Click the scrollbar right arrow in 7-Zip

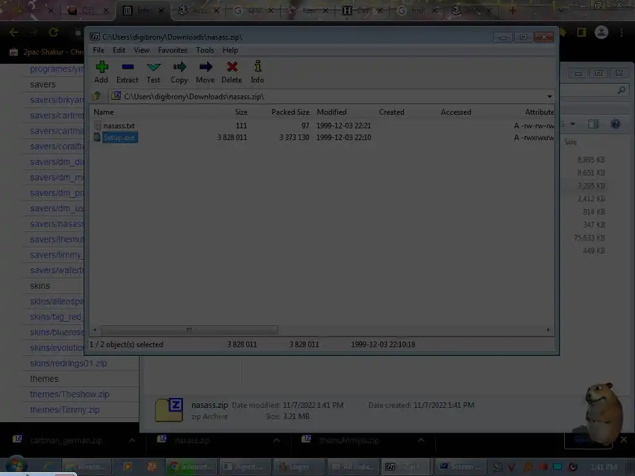(x=548, y=330)
